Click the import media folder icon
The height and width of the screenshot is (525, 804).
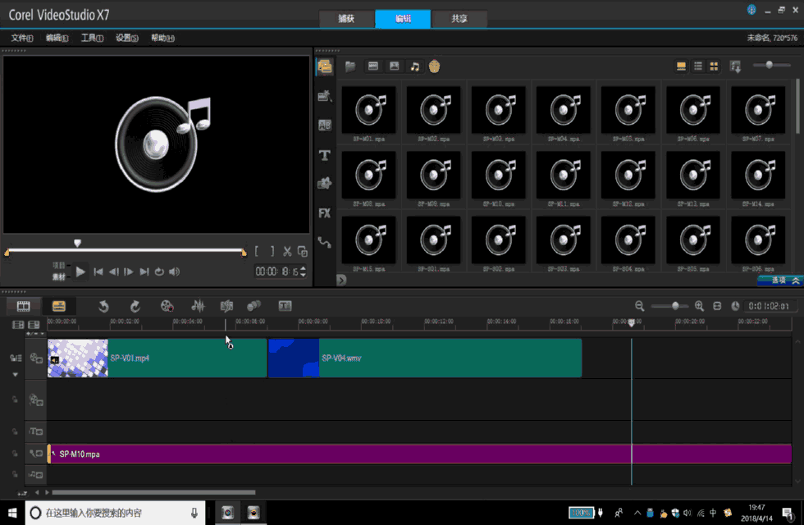click(x=351, y=66)
